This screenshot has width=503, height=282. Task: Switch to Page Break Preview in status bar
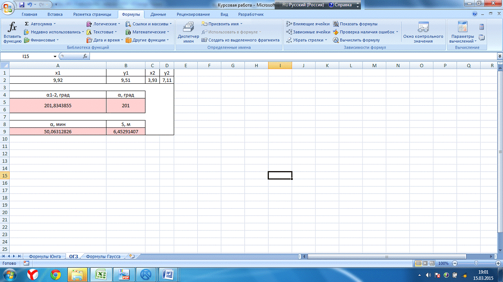tap(432, 264)
